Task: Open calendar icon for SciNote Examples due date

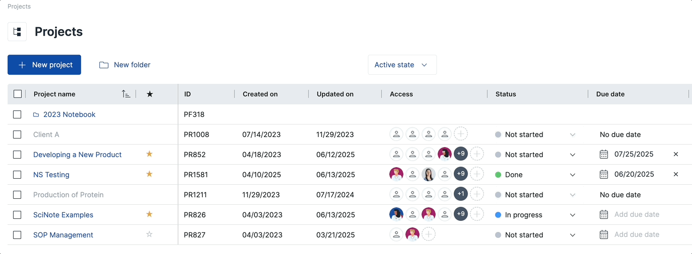Action: pyautogui.click(x=604, y=215)
